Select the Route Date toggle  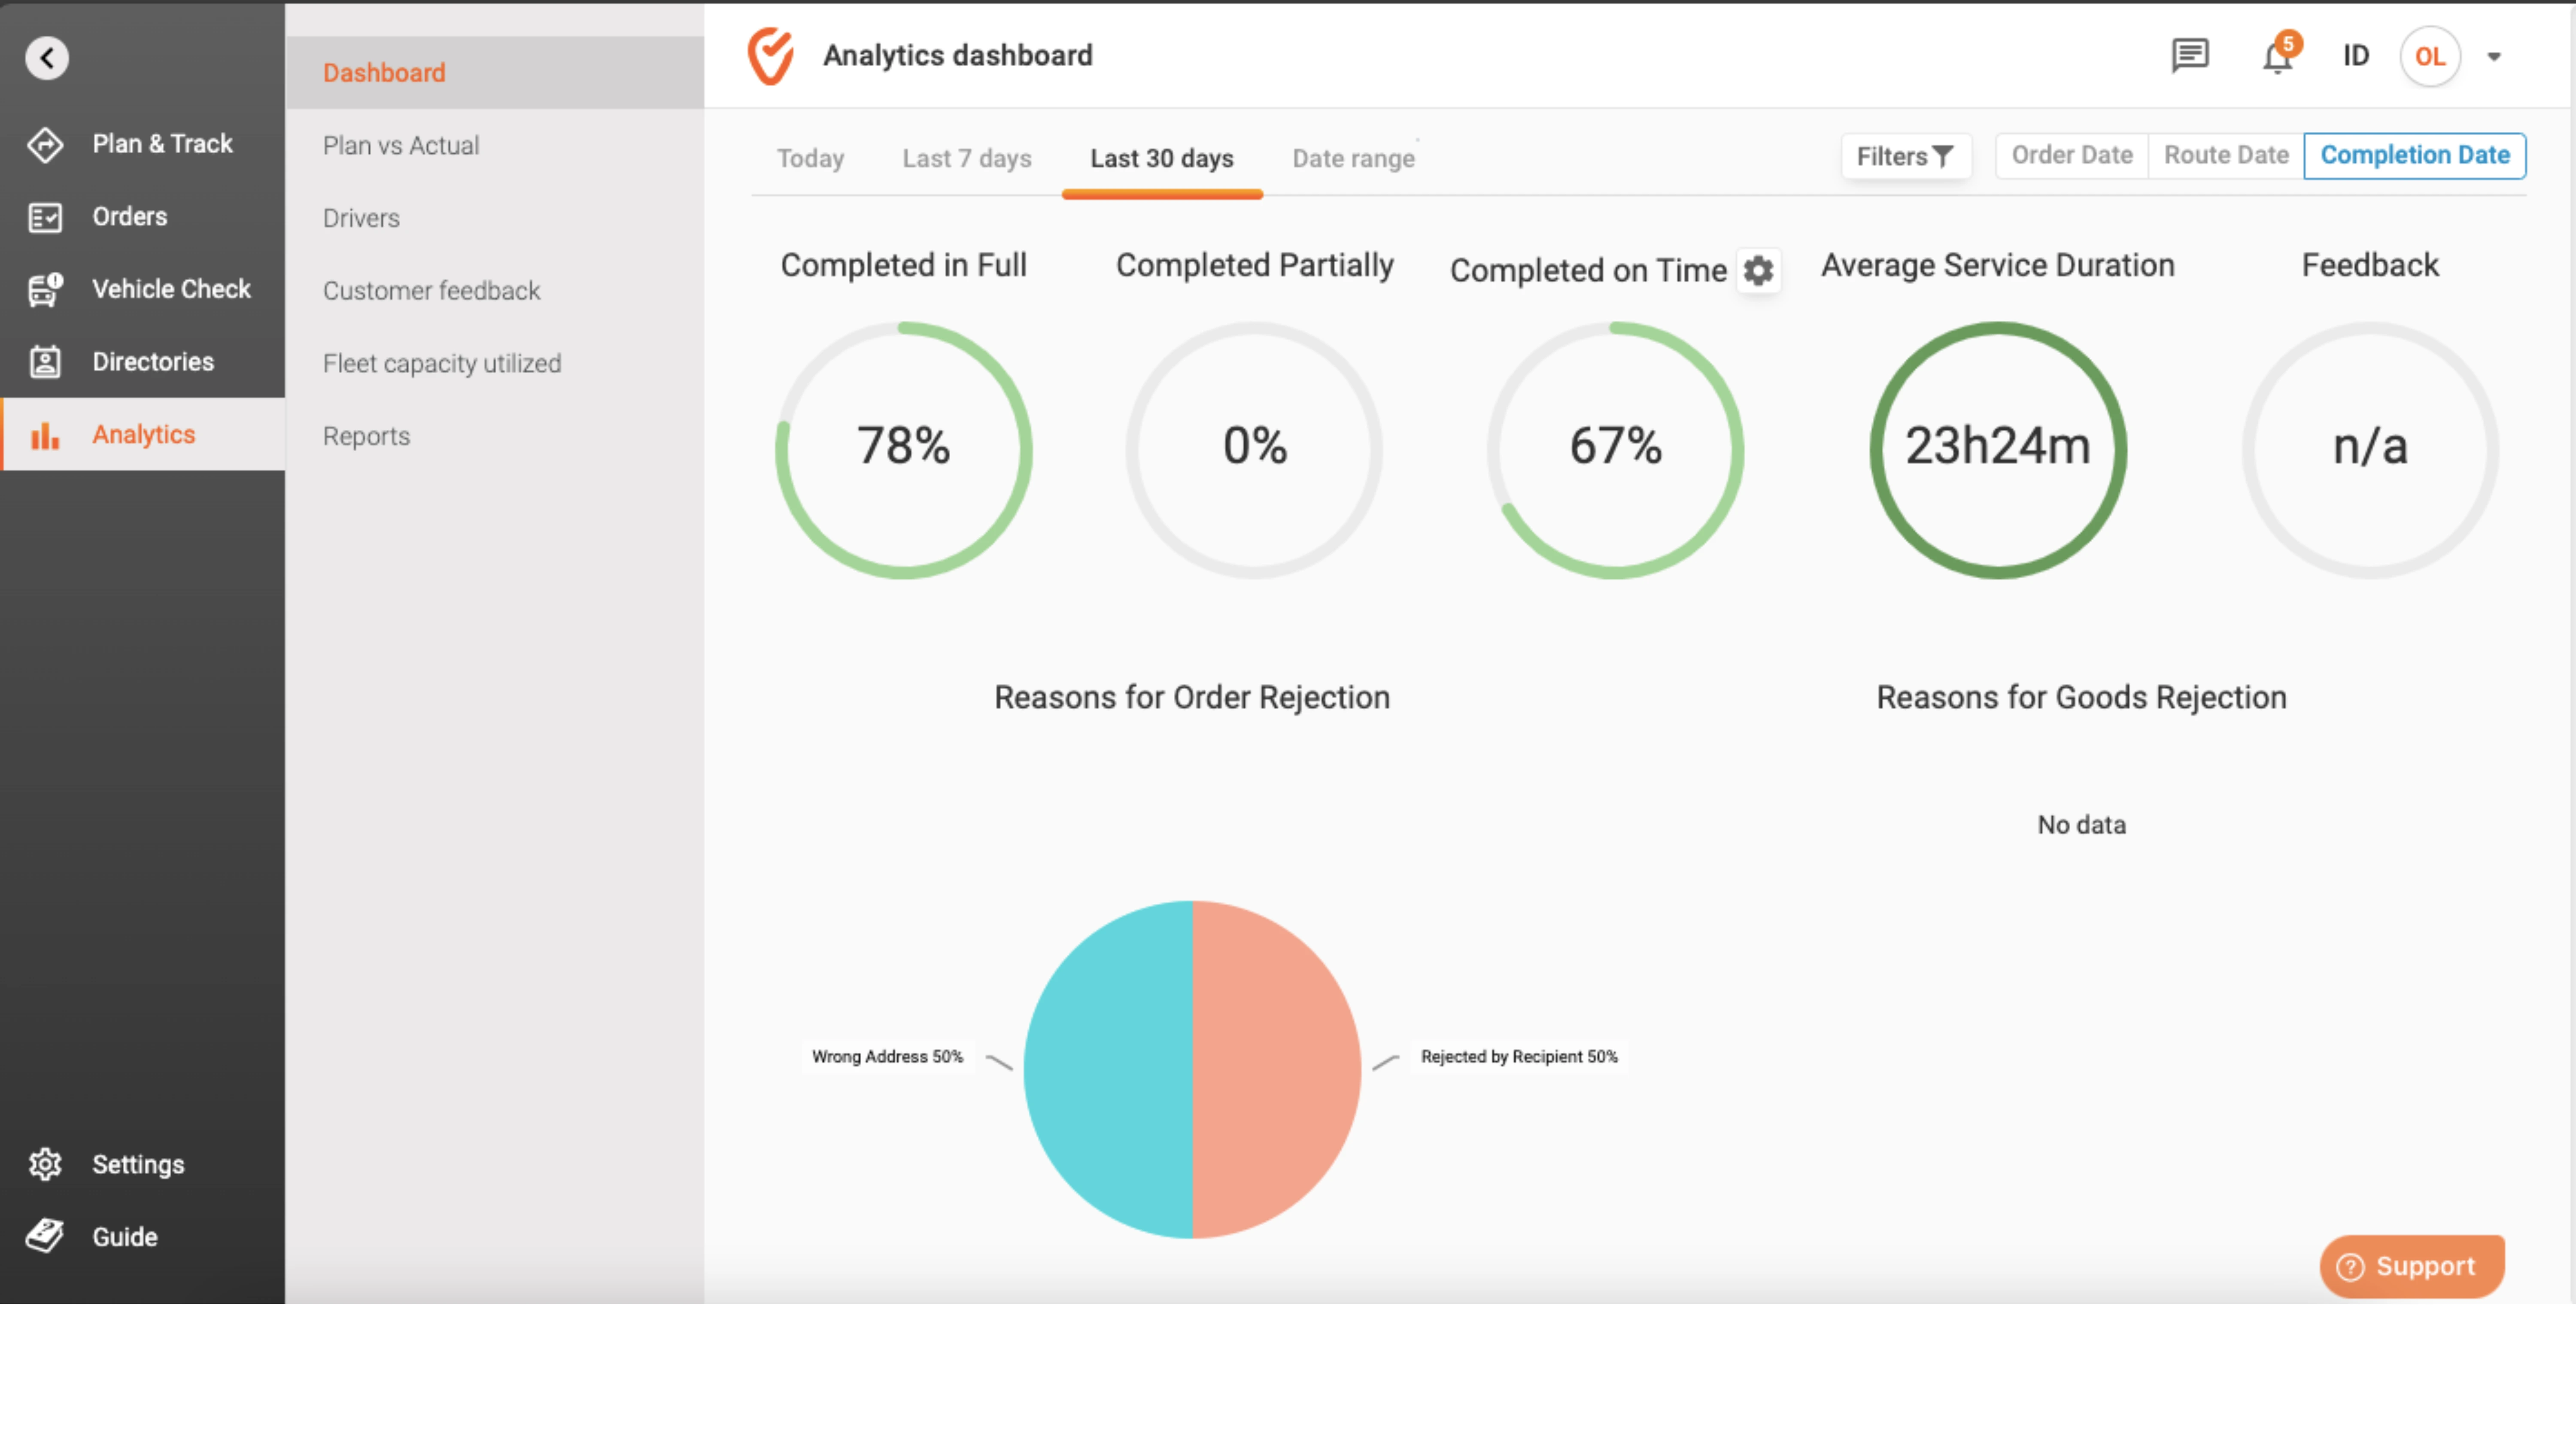click(x=2226, y=155)
